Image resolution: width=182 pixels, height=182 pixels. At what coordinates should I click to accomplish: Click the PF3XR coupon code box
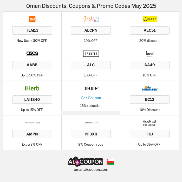click(x=91, y=134)
